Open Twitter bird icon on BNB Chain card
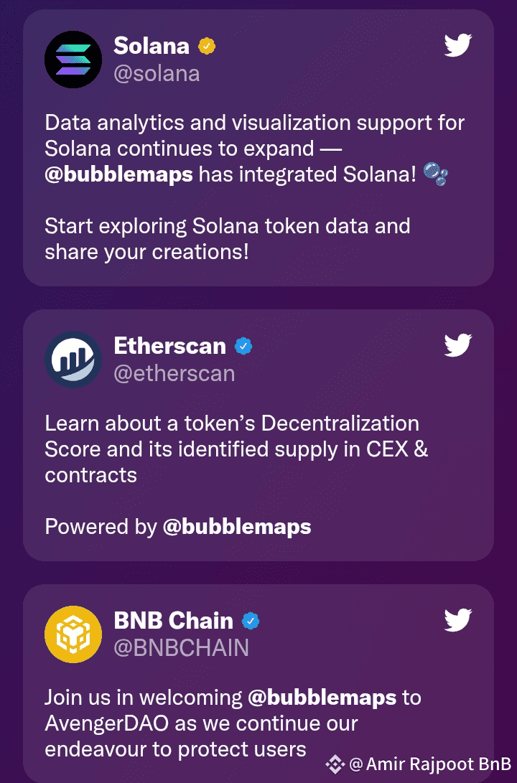This screenshot has height=783, width=517. (458, 620)
